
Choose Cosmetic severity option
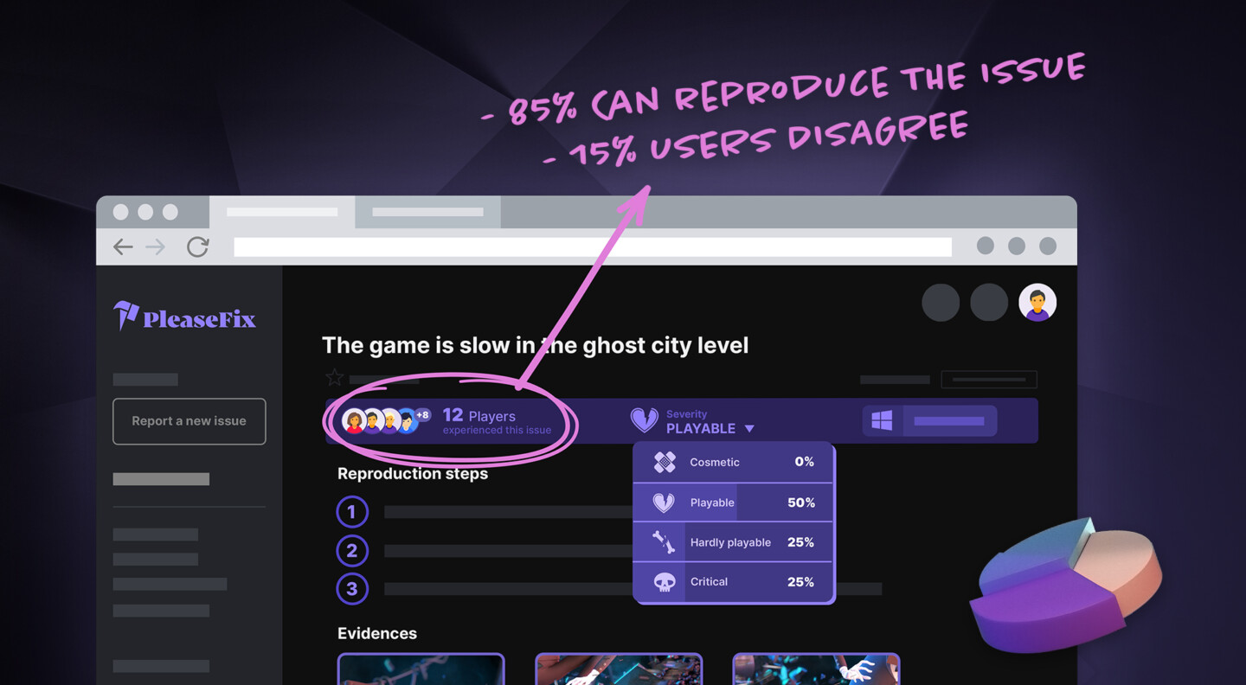point(733,462)
